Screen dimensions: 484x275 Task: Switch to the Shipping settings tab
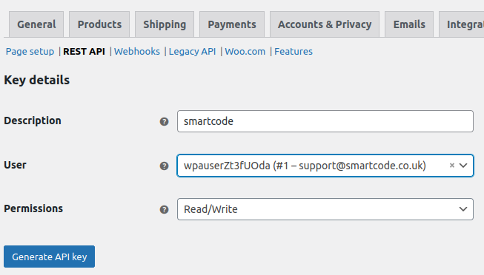pos(165,24)
